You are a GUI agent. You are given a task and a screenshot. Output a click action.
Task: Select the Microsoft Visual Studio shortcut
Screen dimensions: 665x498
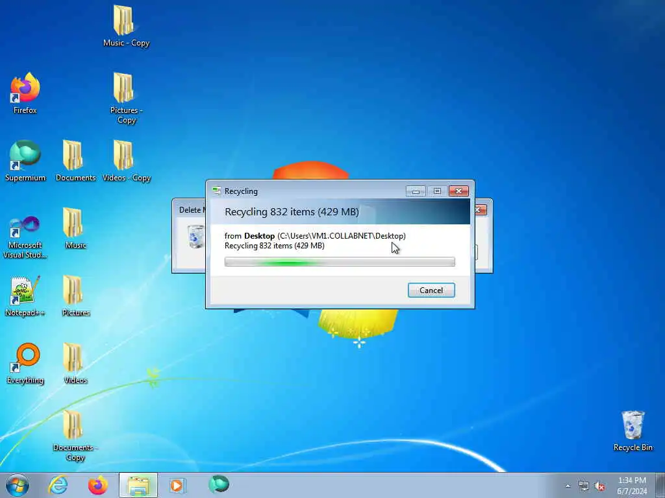tap(25, 237)
